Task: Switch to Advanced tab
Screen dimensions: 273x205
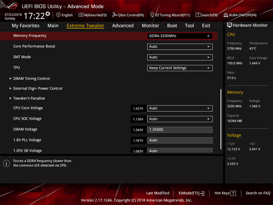Action: 123,26
